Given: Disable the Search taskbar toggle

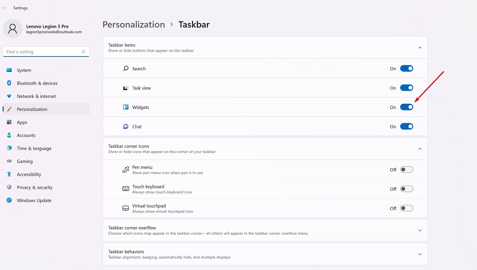Looking at the screenshot, I should tap(406, 68).
